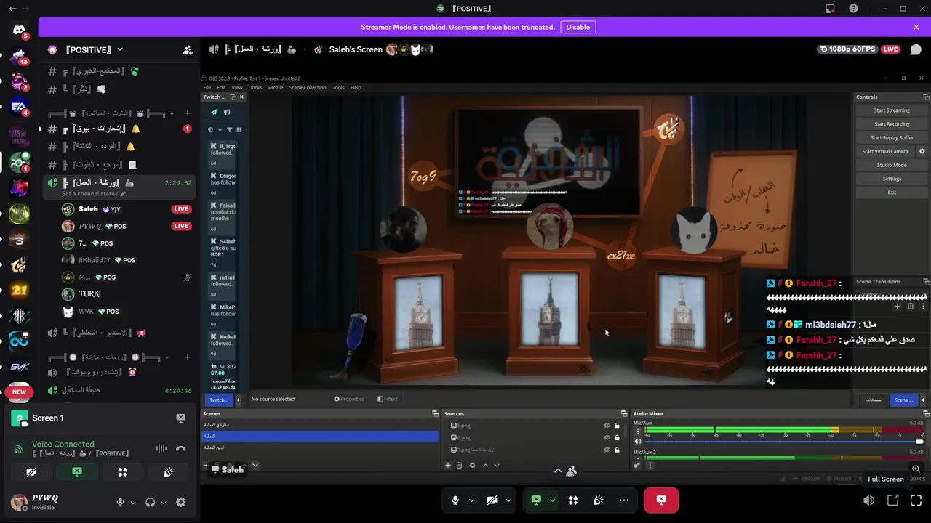931x523 pixels.
Task: Open activities launcher in call control bar
Action: 573,500
